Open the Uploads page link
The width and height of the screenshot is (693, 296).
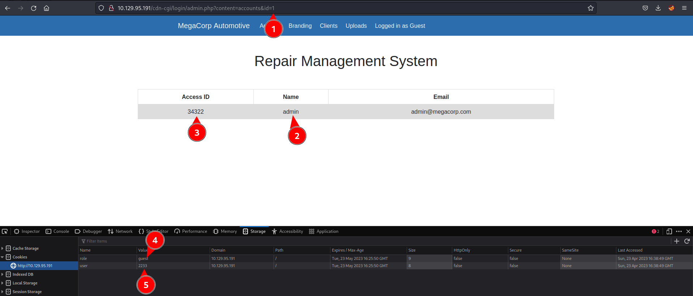[356, 26]
